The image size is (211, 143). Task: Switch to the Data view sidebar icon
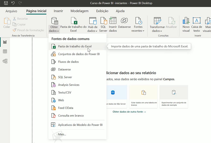[x=5, y=51]
